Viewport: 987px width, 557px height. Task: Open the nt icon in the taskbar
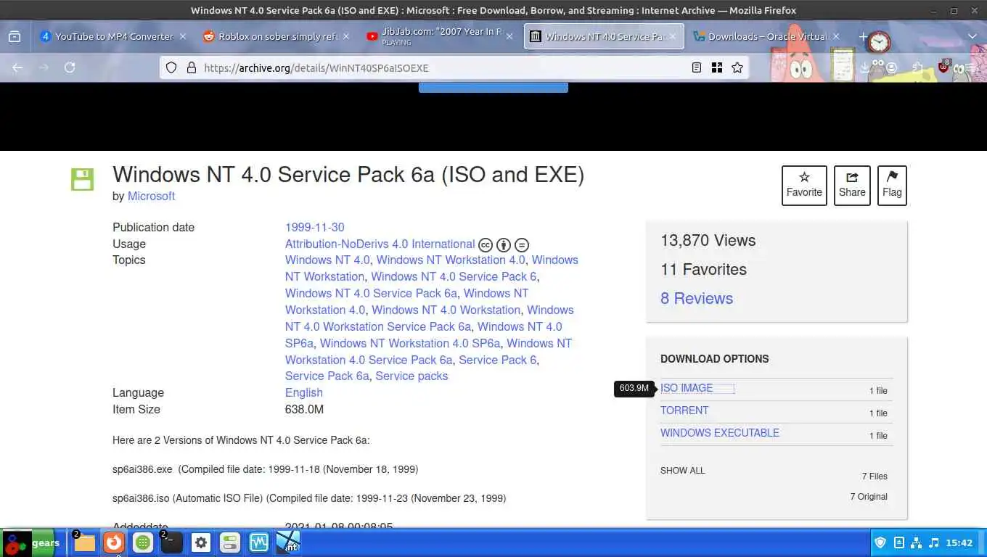(x=288, y=542)
